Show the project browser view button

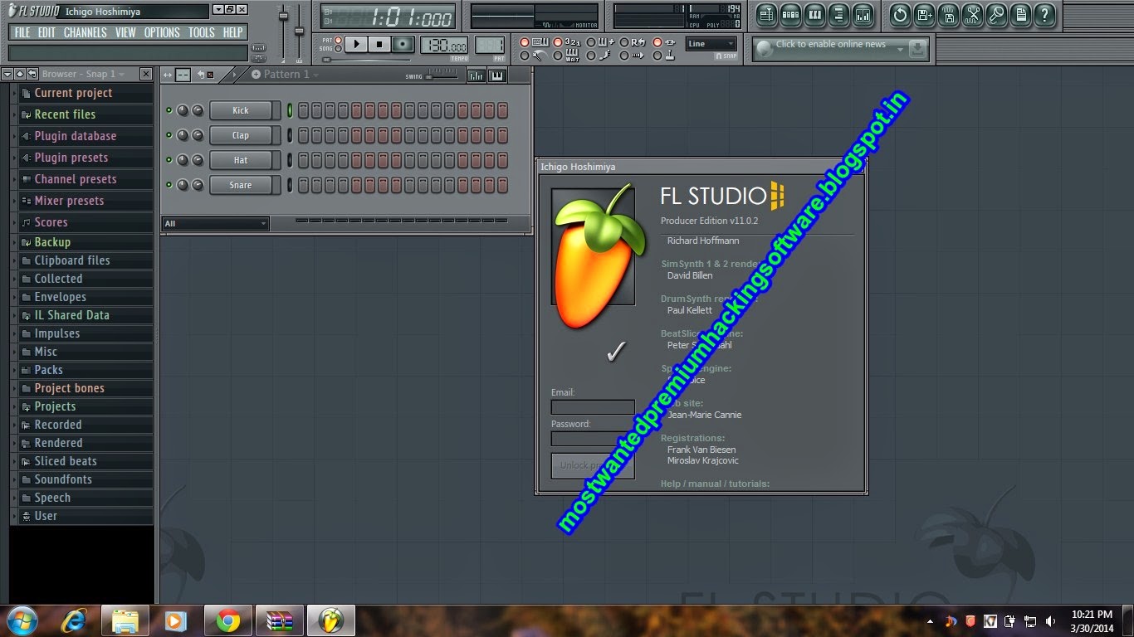click(x=838, y=14)
